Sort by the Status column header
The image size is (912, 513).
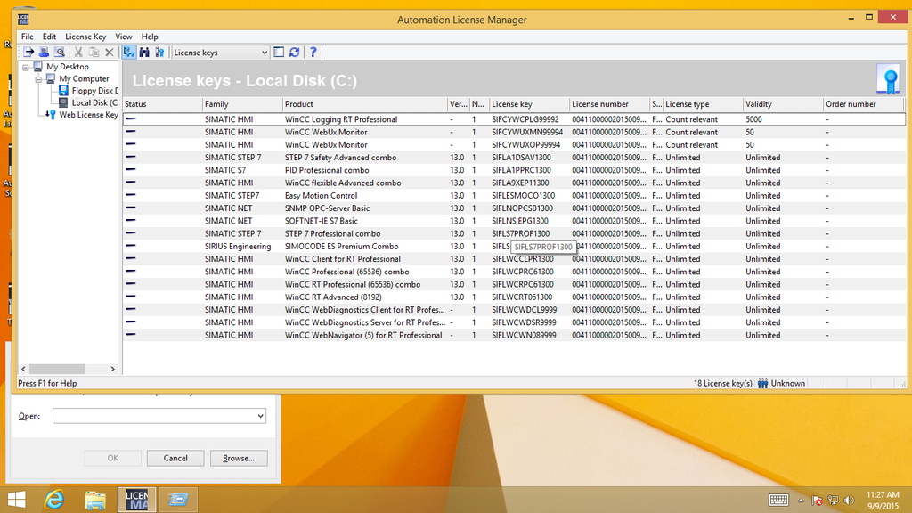tap(162, 104)
